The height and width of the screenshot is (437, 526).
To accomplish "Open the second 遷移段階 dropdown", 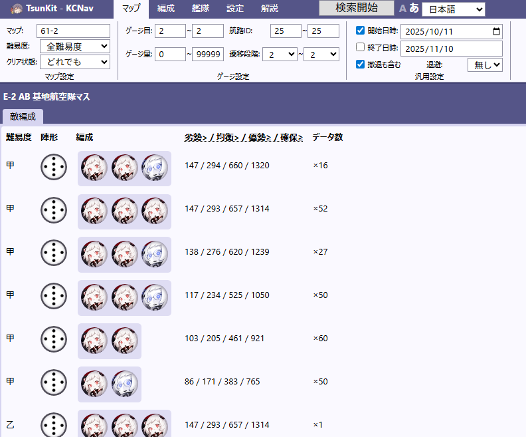I will coord(321,55).
